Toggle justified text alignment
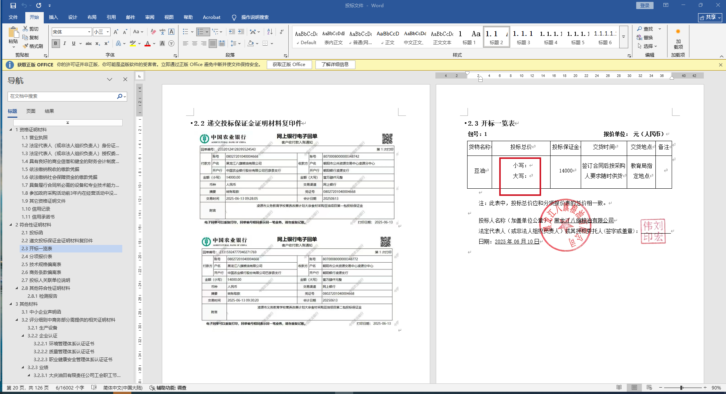The width and height of the screenshot is (726, 394). pyautogui.click(x=213, y=43)
